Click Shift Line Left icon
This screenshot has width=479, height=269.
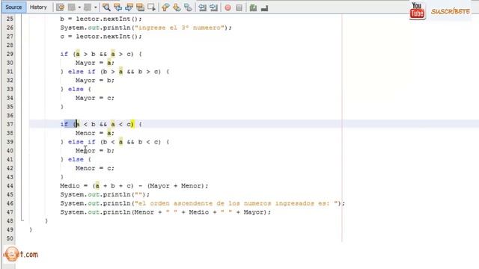click(202, 7)
